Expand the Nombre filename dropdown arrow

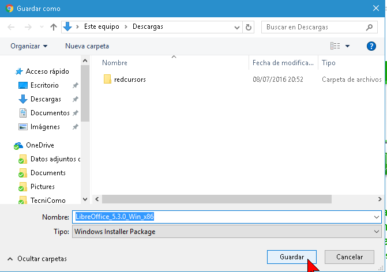377,217
